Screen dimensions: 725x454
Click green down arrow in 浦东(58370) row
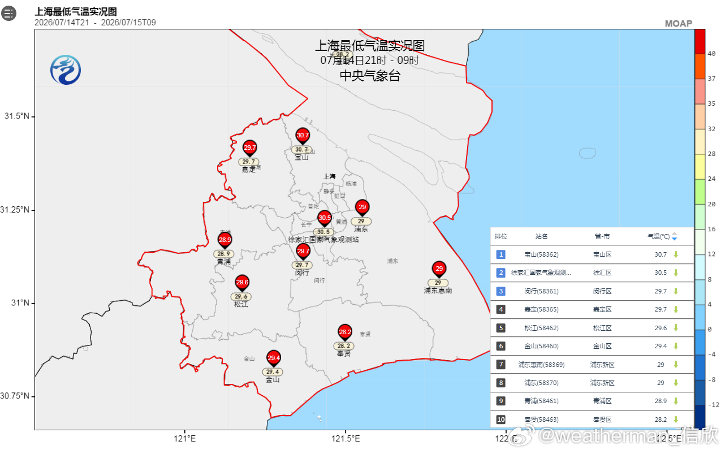675,383
